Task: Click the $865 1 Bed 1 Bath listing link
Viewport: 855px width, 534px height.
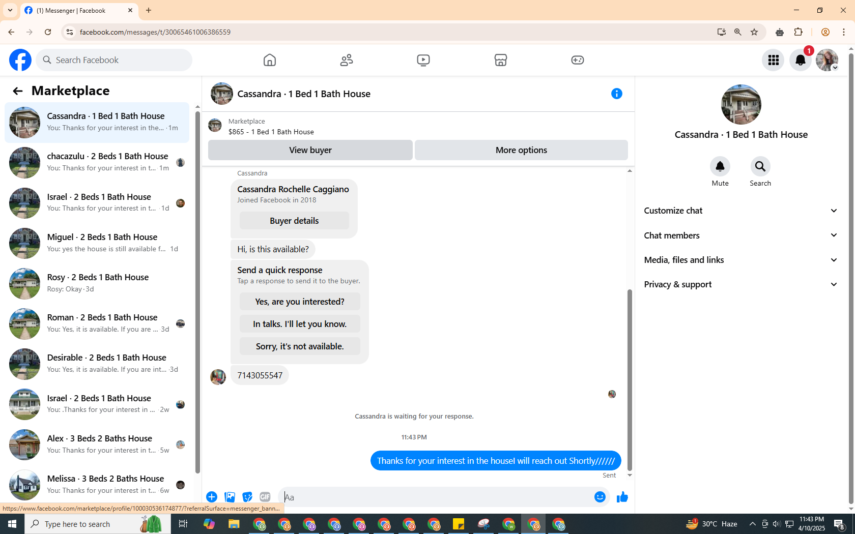Action: [271, 132]
